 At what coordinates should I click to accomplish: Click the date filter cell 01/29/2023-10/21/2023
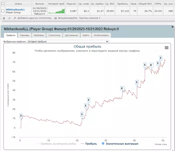pos(39,11)
